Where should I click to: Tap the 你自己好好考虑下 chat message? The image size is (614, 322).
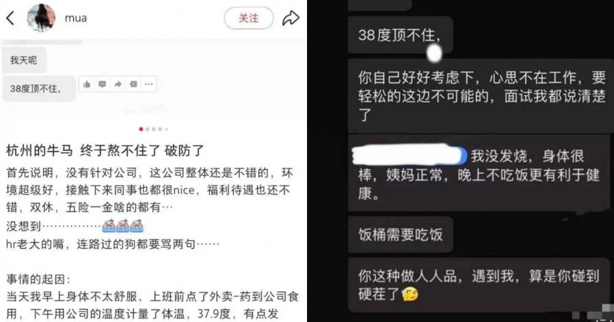point(481,96)
